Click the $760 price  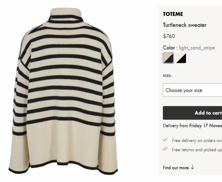point(169,36)
